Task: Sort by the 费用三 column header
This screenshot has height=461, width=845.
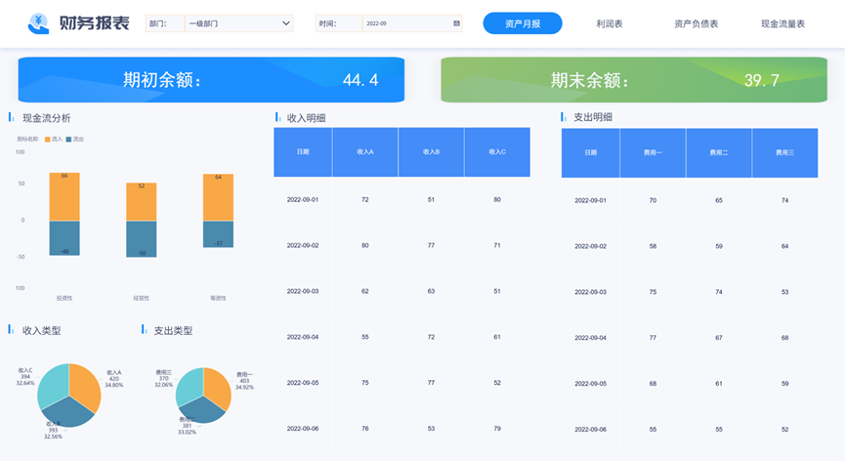Action: point(785,153)
